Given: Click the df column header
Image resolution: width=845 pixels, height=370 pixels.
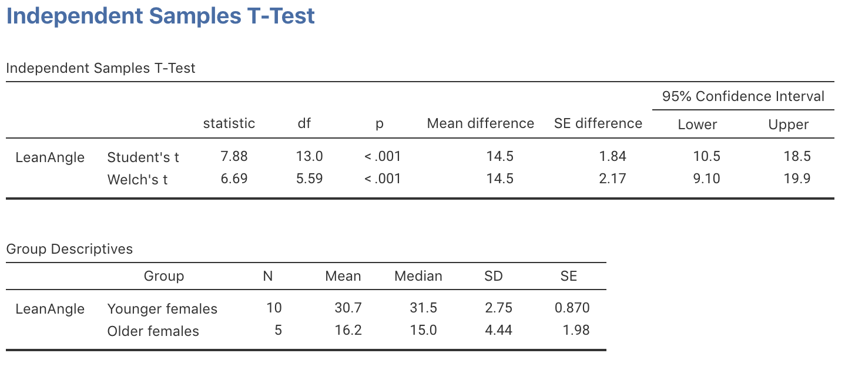Looking at the screenshot, I should pyautogui.click(x=304, y=123).
